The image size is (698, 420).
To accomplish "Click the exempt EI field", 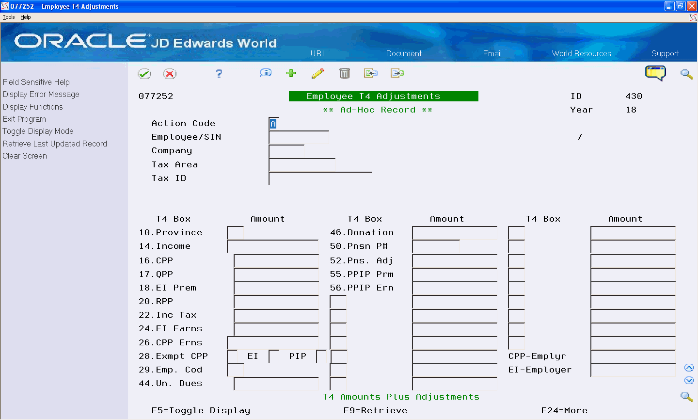I will coord(274,356).
